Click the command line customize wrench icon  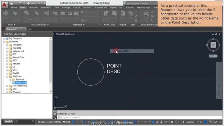(x=55, y=118)
